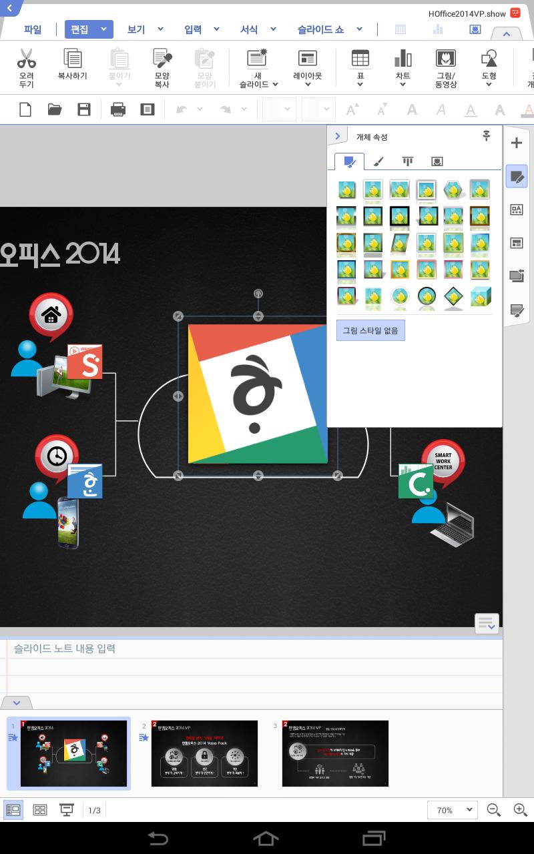The image size is (534, 854).
Task: Click the 그림 스타일 없음 button
Action: [x=370, y=330]
